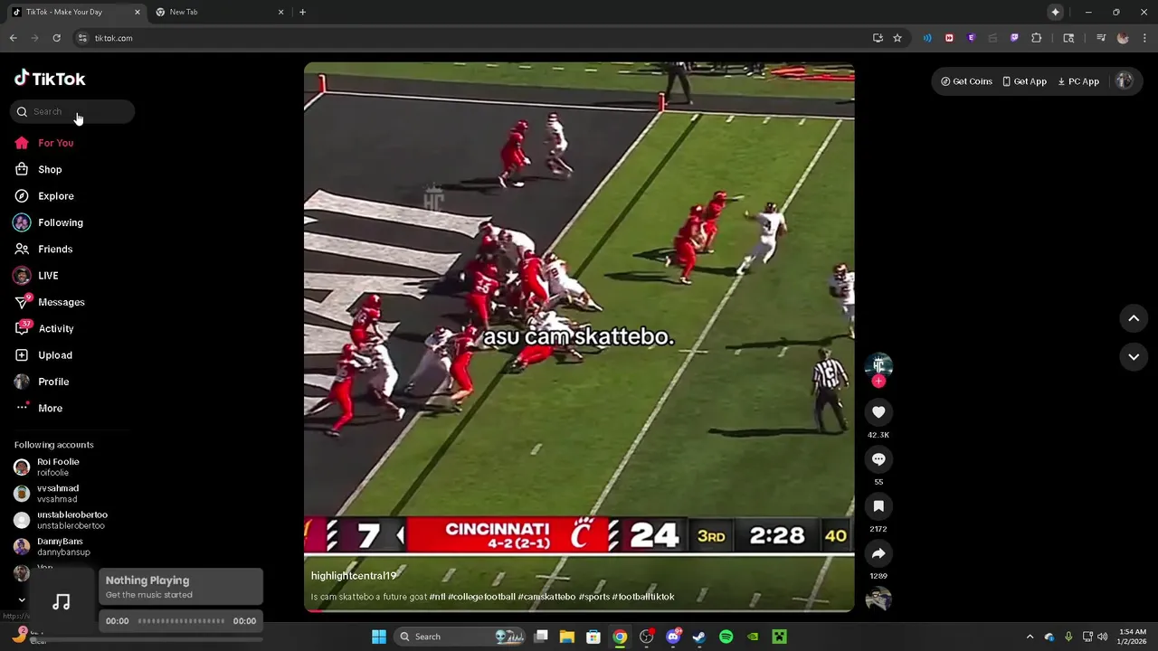Click the install app icon in the address bar
The height and width of the screenshot is (651, 1158).
pyautogui.click(x=878, y=38)
